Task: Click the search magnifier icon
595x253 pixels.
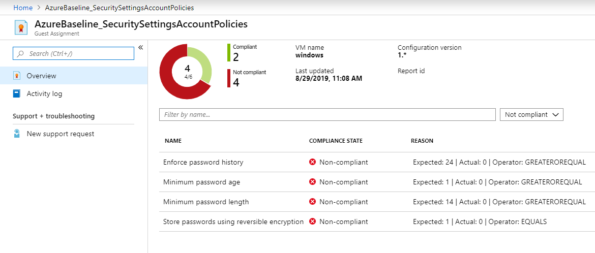Action: pyautogui.click(x=21, y=53)
